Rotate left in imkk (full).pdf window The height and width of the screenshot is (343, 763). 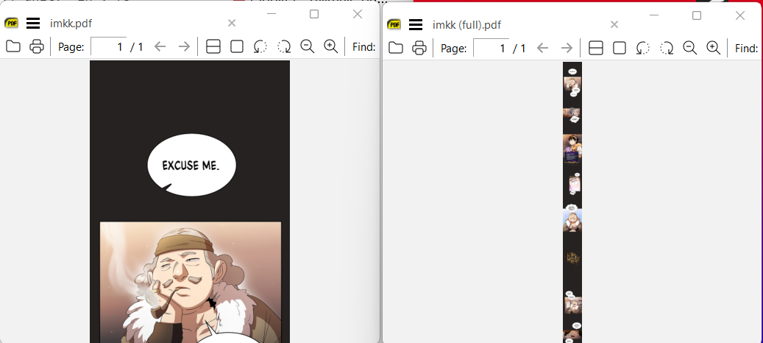(x=643, y=48)
